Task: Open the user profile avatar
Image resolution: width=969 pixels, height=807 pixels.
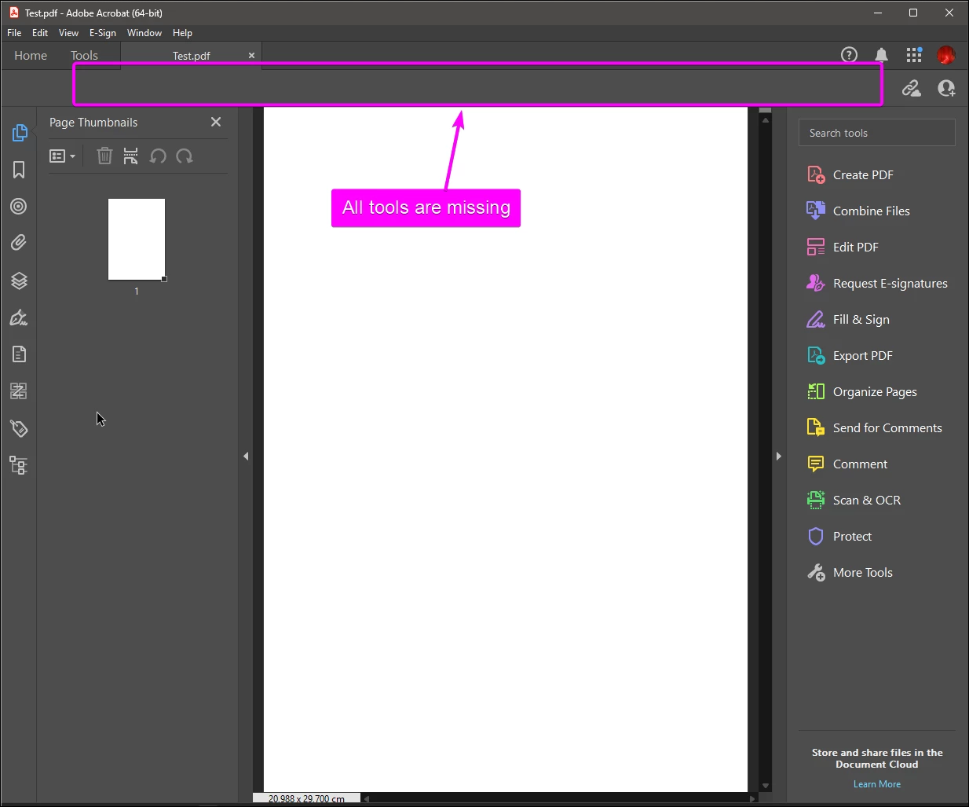Action: pyautogui.click(x=946, y=55)
